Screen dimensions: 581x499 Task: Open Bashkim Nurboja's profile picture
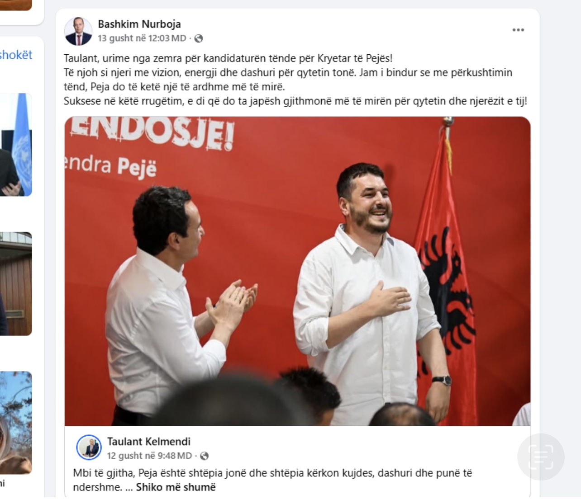click(78, 31)
